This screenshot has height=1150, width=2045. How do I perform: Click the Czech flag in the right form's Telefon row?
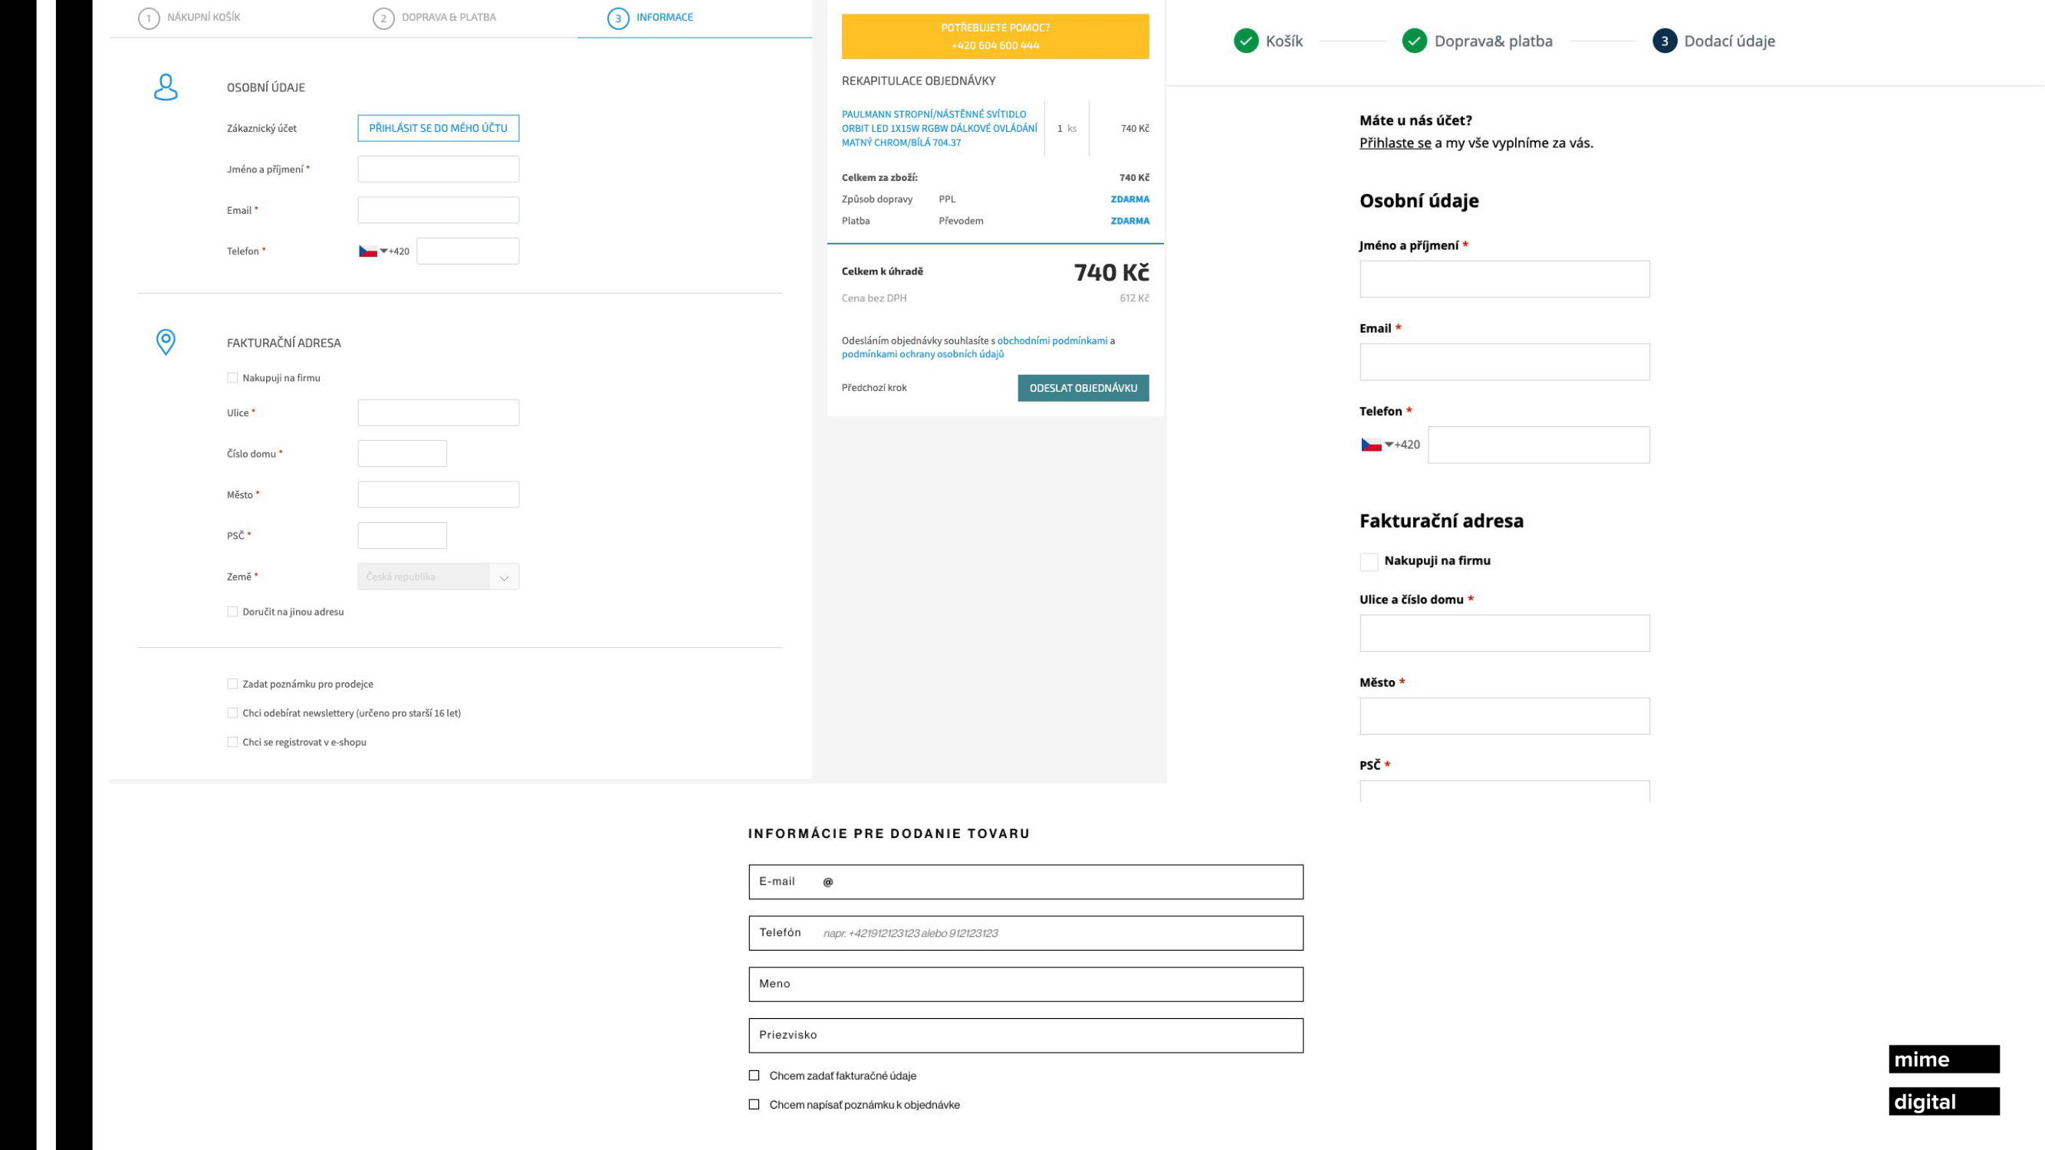click(1371, 445)
